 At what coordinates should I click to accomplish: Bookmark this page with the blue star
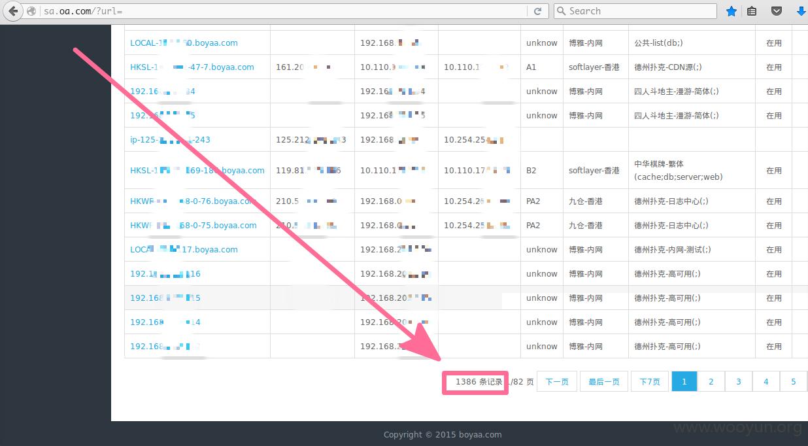coord(732,11)
